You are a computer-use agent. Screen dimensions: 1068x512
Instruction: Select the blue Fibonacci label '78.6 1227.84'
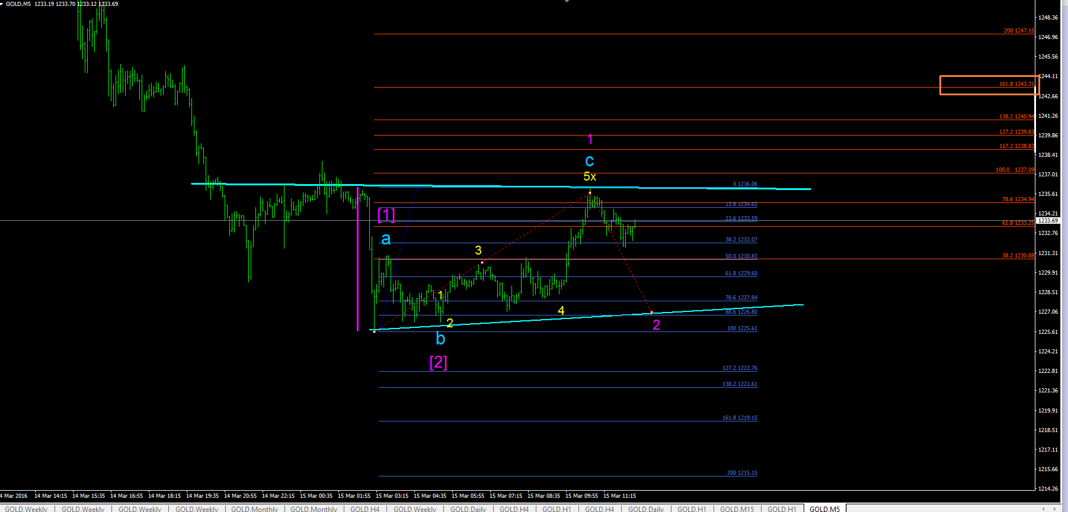coord(741,298)
